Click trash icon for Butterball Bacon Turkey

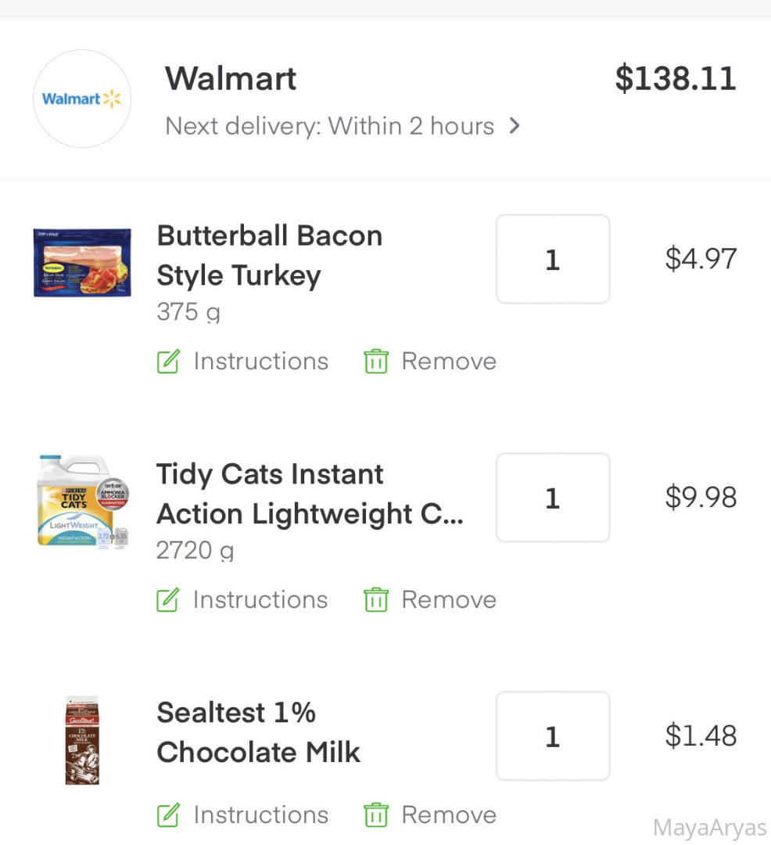pos(376,361)
